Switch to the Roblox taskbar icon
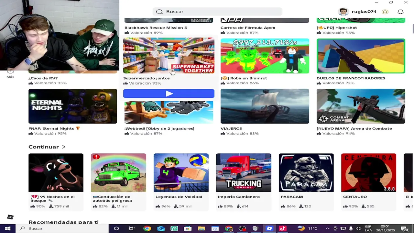 [x=269, y=228]
